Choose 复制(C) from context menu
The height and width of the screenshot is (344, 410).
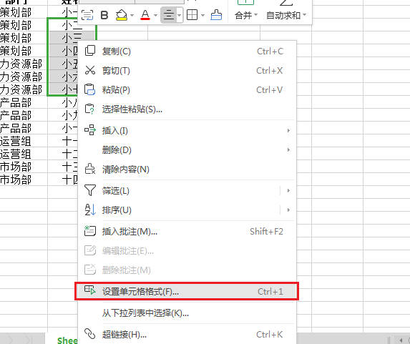(x=187, y=51)
